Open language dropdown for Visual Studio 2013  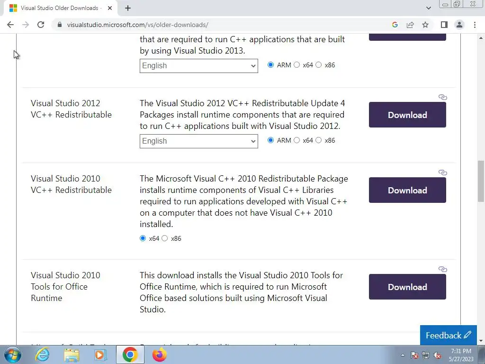click(198, 65)
